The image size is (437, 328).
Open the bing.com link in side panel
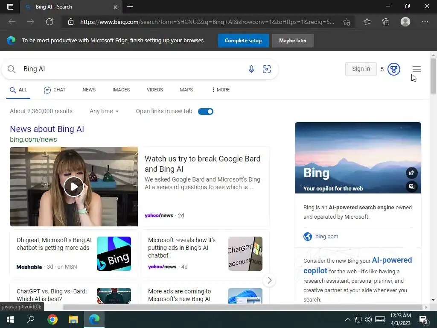[326, 237]
